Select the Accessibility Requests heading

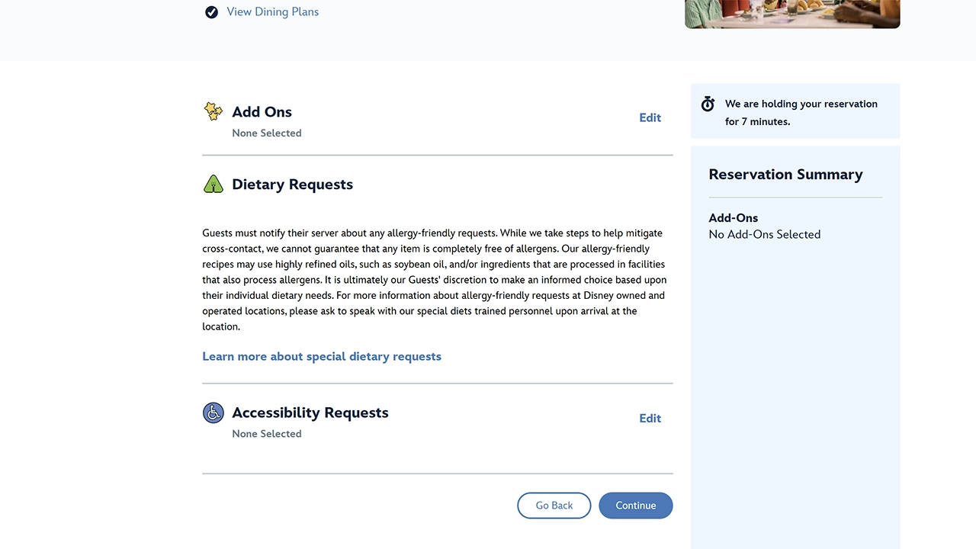point(310,413)
